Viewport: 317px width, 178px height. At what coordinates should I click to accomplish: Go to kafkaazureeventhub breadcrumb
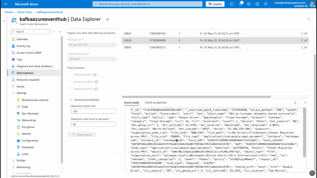[50, 12]
